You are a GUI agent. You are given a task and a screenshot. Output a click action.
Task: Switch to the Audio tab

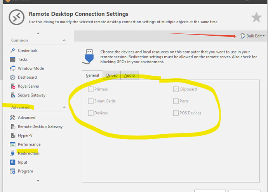pos(129,75)
